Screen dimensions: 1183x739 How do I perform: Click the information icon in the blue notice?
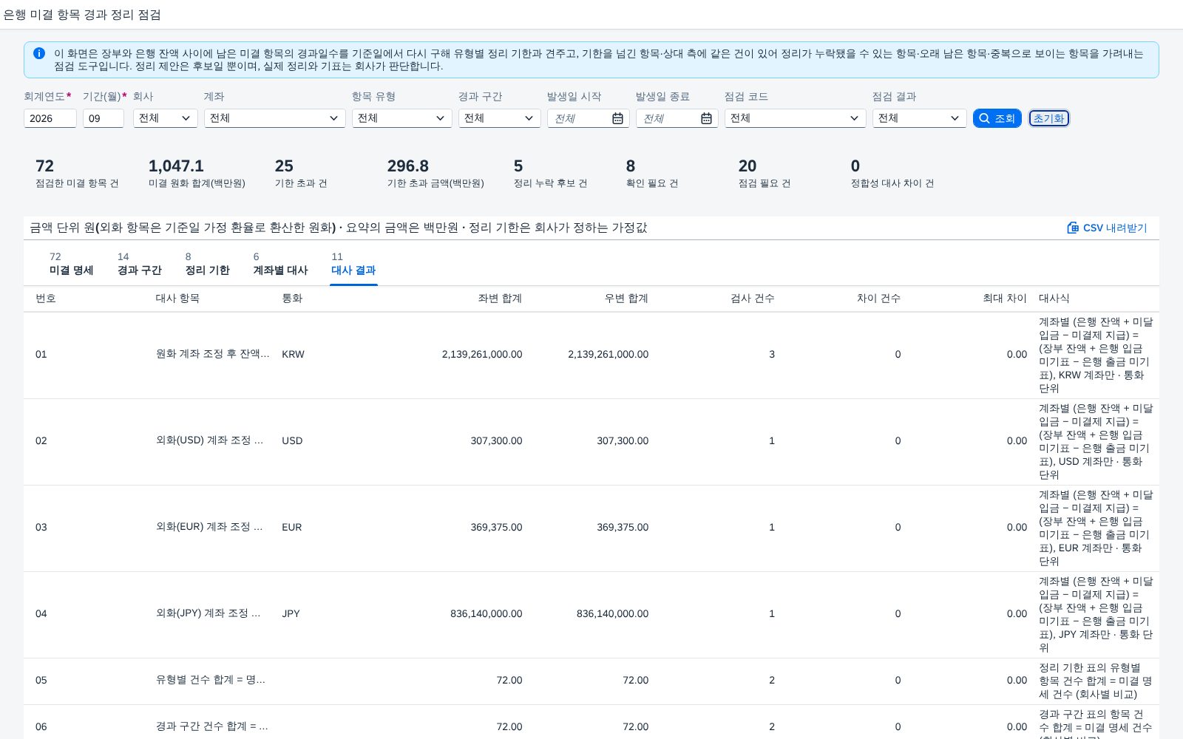(39, 53)
